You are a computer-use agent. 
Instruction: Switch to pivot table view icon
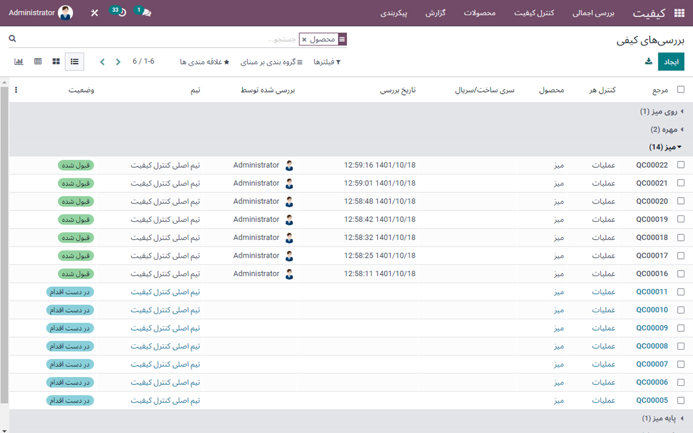(x=38, y=62)
